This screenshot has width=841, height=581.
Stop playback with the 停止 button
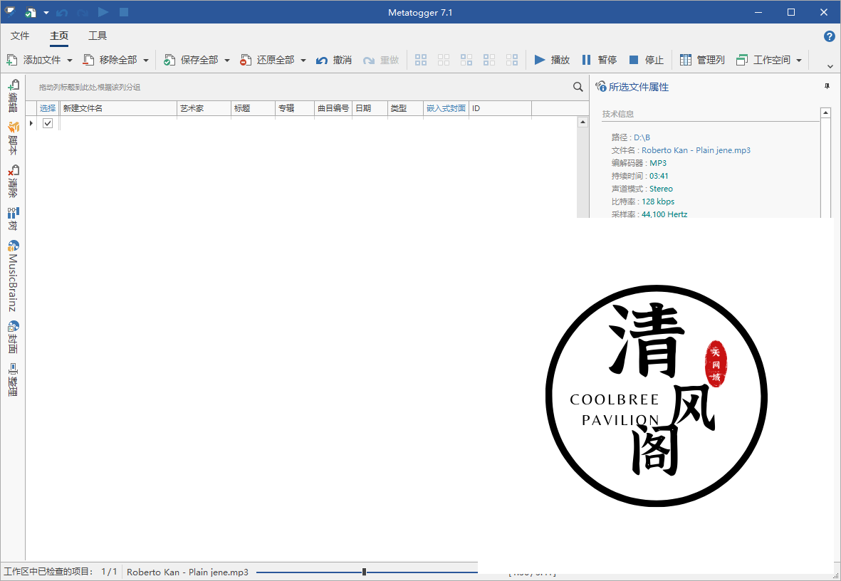point(647,60)
